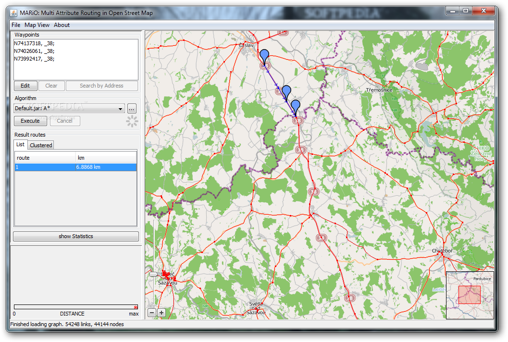The width and height of the screenshot is (508, 342).
Task: Click the Čáslav town label on map
Action: coord(246,45)
